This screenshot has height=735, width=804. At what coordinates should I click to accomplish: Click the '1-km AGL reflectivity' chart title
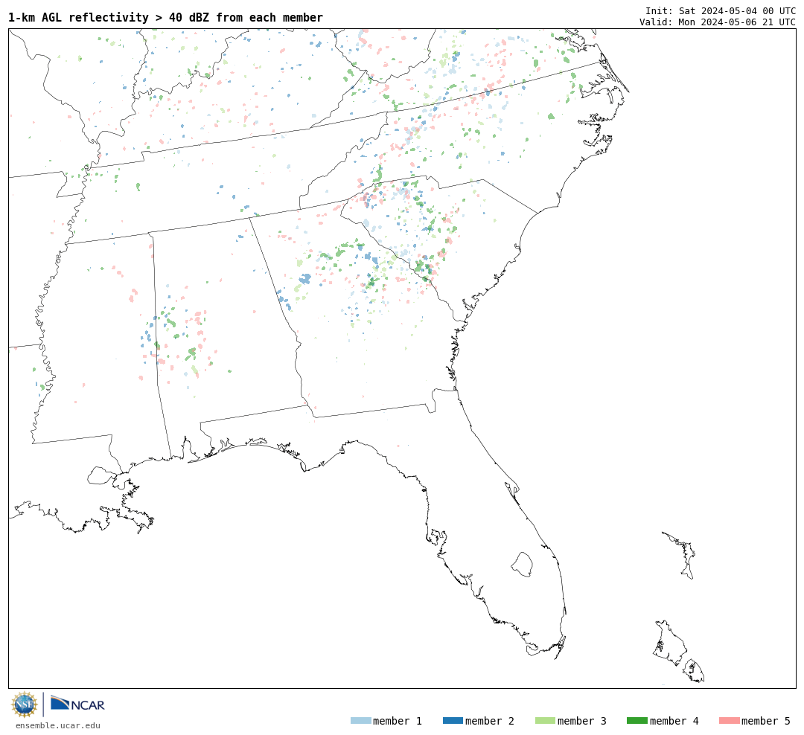[165, 17]
